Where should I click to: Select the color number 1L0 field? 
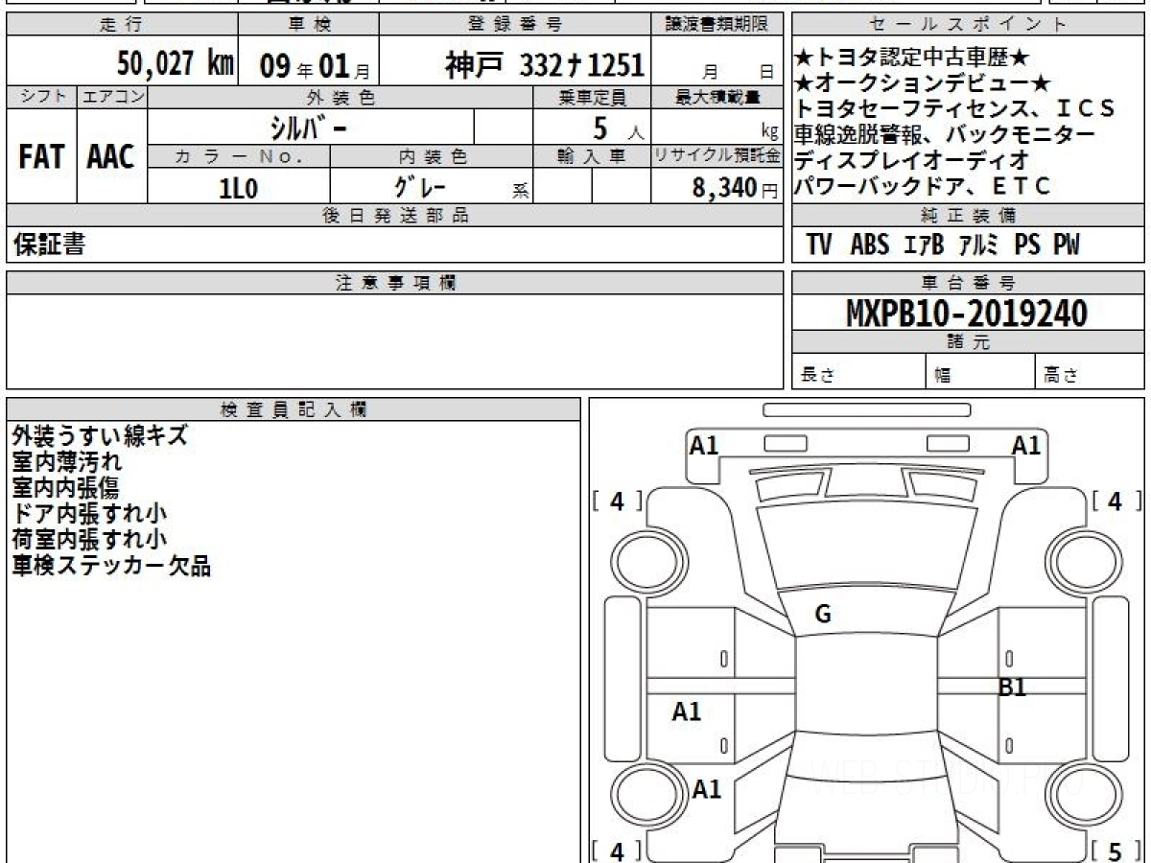(x=239, y=188)
